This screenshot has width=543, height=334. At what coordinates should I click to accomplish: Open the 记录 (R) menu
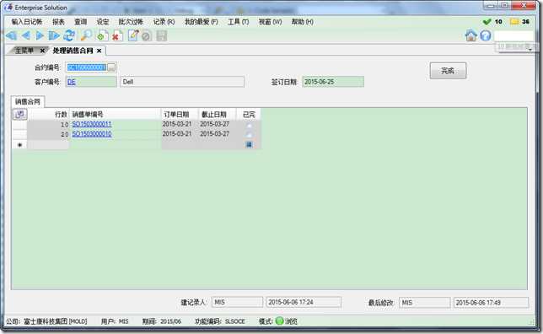coord(164,22)
